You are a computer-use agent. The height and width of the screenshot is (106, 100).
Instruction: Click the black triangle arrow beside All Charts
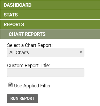coord(81,52)
